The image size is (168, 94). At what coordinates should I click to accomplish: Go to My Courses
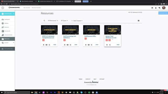point(27,8)
